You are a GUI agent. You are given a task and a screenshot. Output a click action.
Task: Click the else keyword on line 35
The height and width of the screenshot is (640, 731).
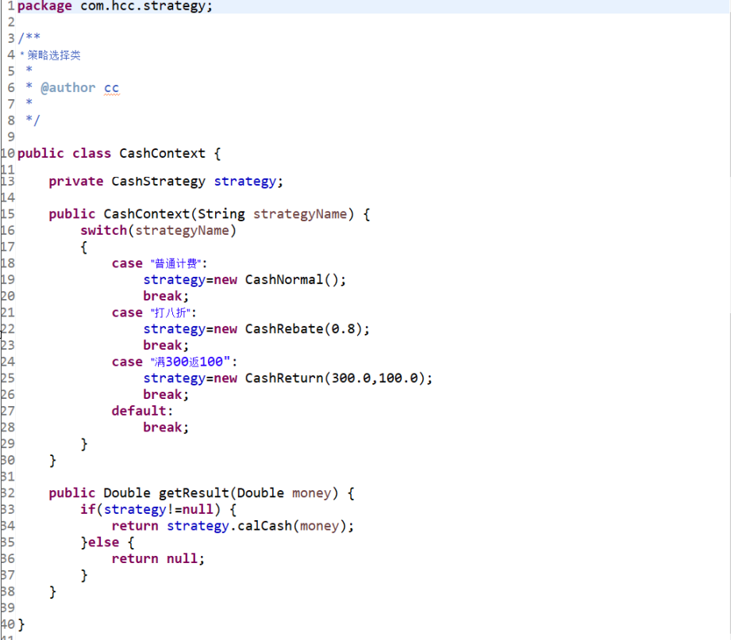click(x=103, y=542)
